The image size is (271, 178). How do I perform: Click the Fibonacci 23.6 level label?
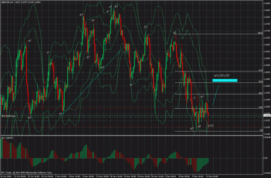pos(261,107)
